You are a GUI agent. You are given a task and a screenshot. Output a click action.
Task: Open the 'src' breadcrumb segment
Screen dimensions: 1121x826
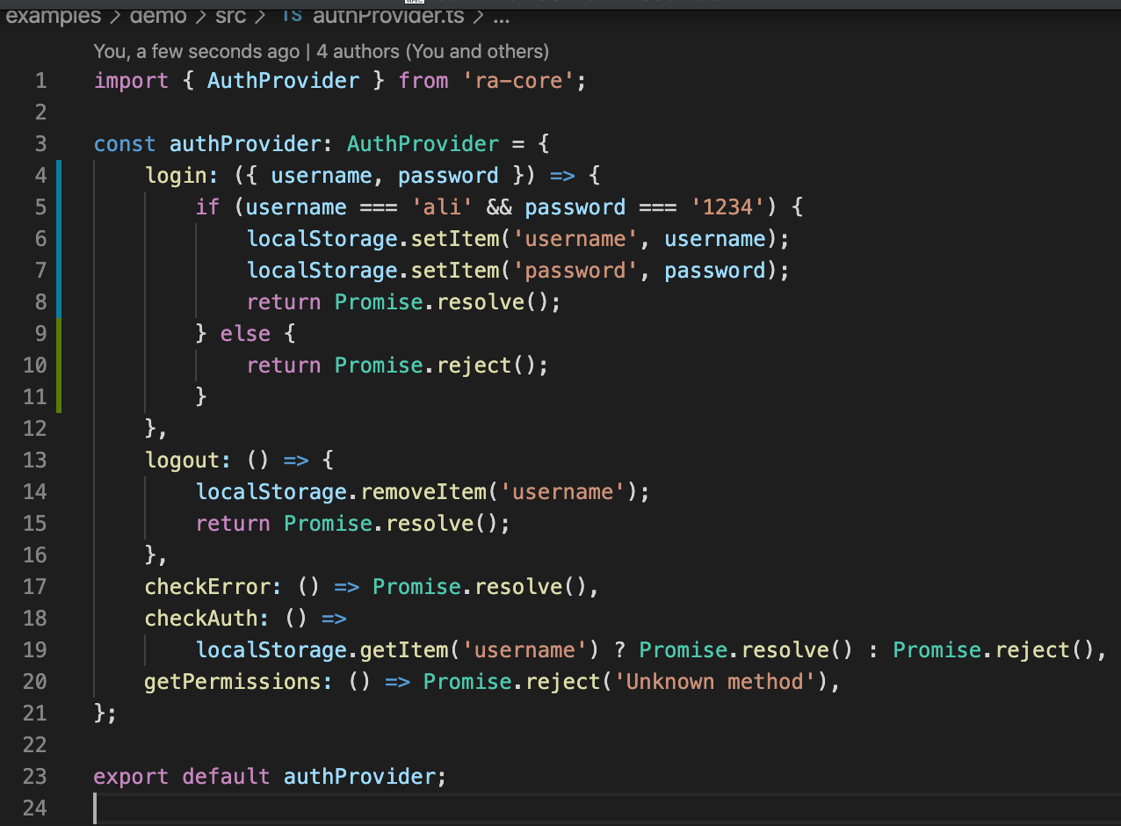click(231, 16)
